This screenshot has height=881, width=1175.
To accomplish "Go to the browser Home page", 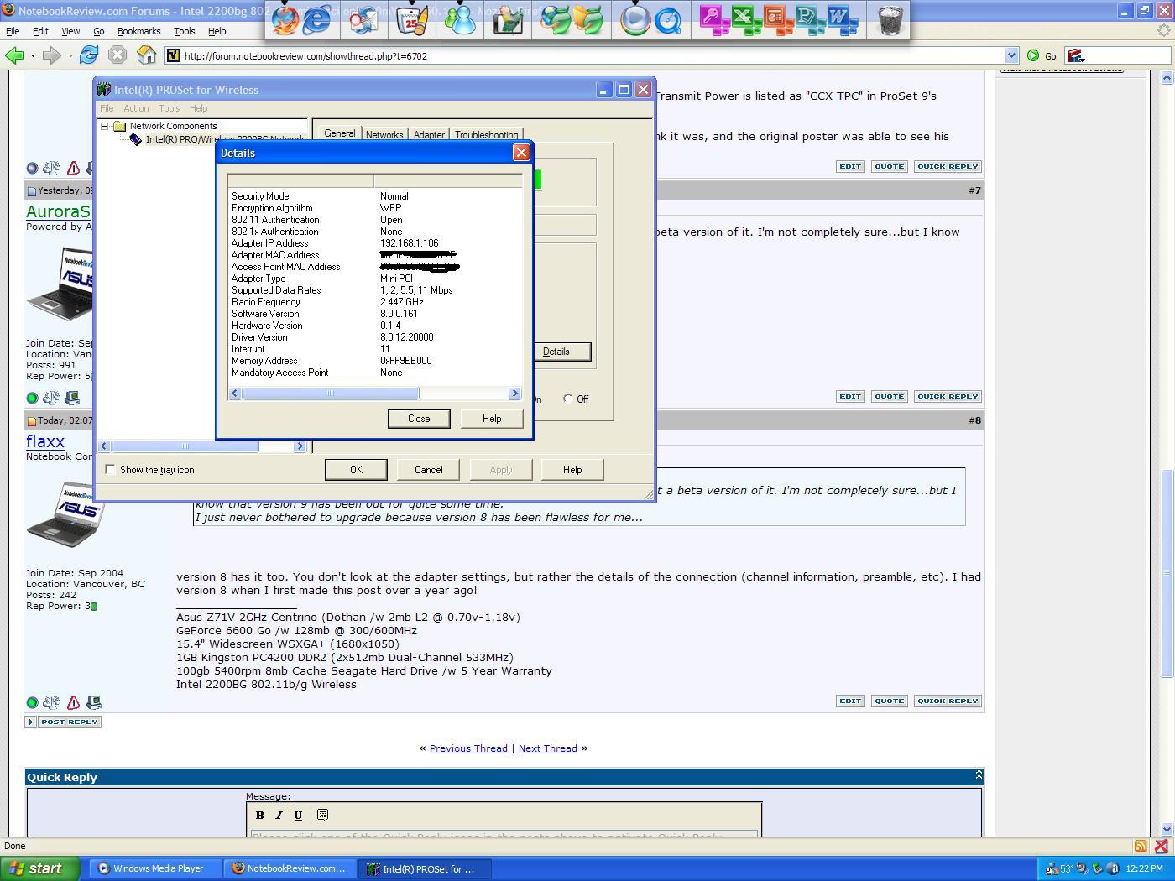I will point(147,55).
